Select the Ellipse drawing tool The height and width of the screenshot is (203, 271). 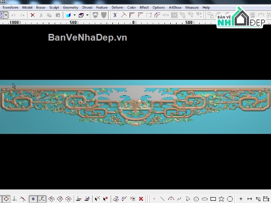click(x=205, y=199)
